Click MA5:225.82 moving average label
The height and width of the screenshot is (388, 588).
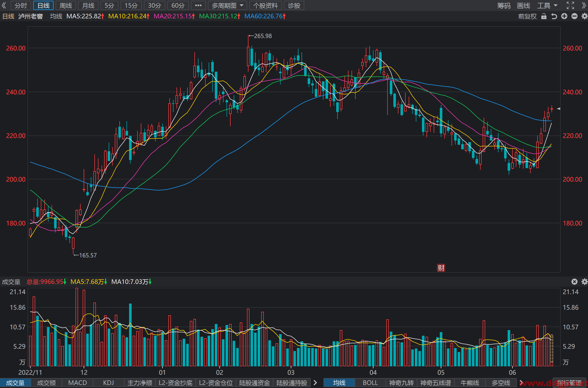click(x=85, y=16)
